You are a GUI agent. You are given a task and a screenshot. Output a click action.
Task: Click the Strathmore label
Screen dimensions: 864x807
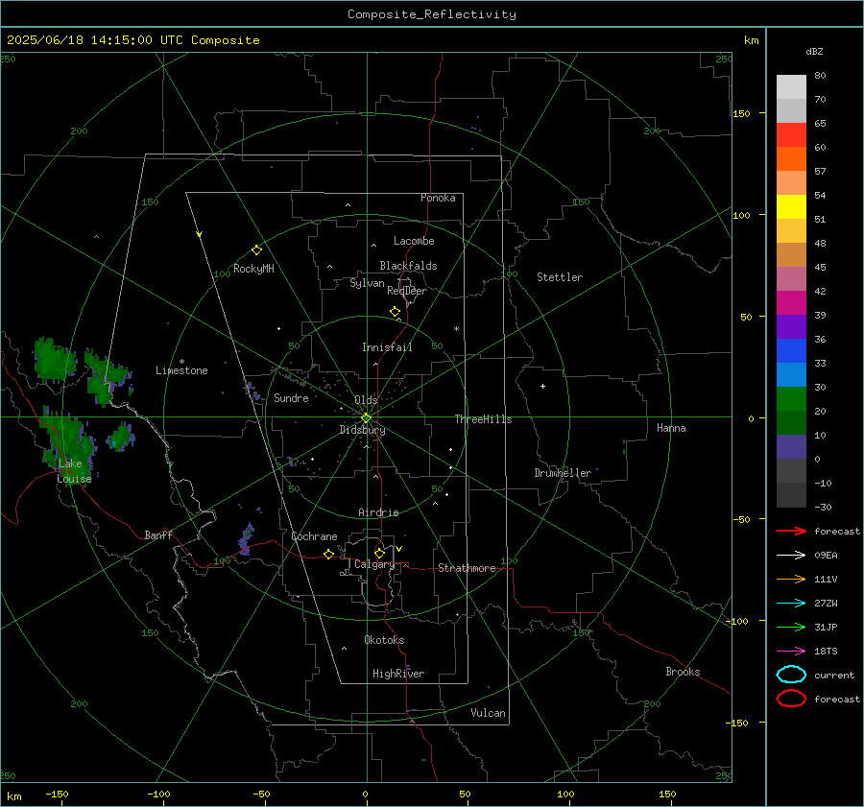tap(467, 568)
